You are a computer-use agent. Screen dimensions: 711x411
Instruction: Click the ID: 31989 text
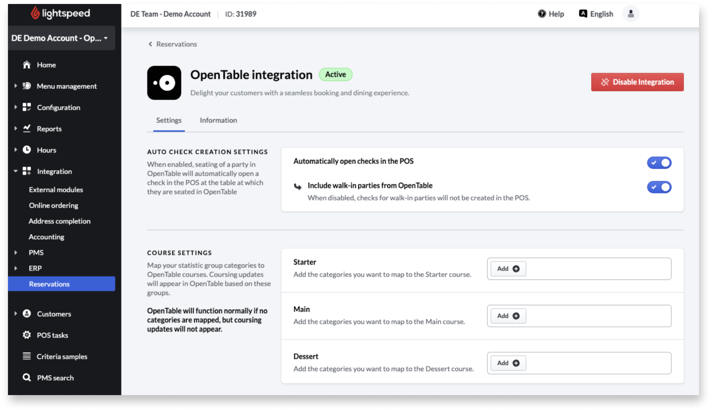(240, 14)
